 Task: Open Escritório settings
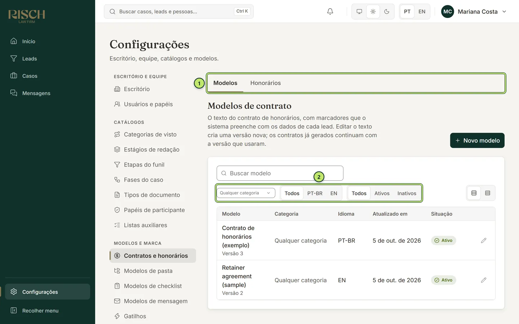(153, 89)
